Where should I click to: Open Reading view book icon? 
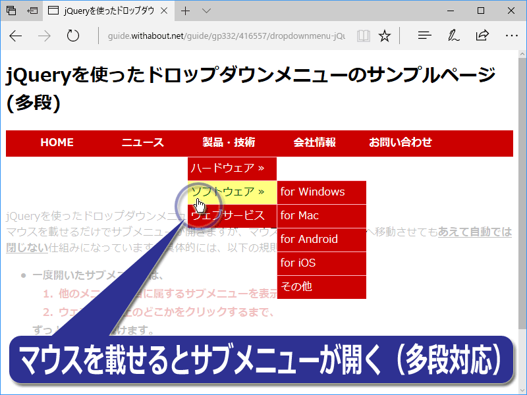coord(363,36)
